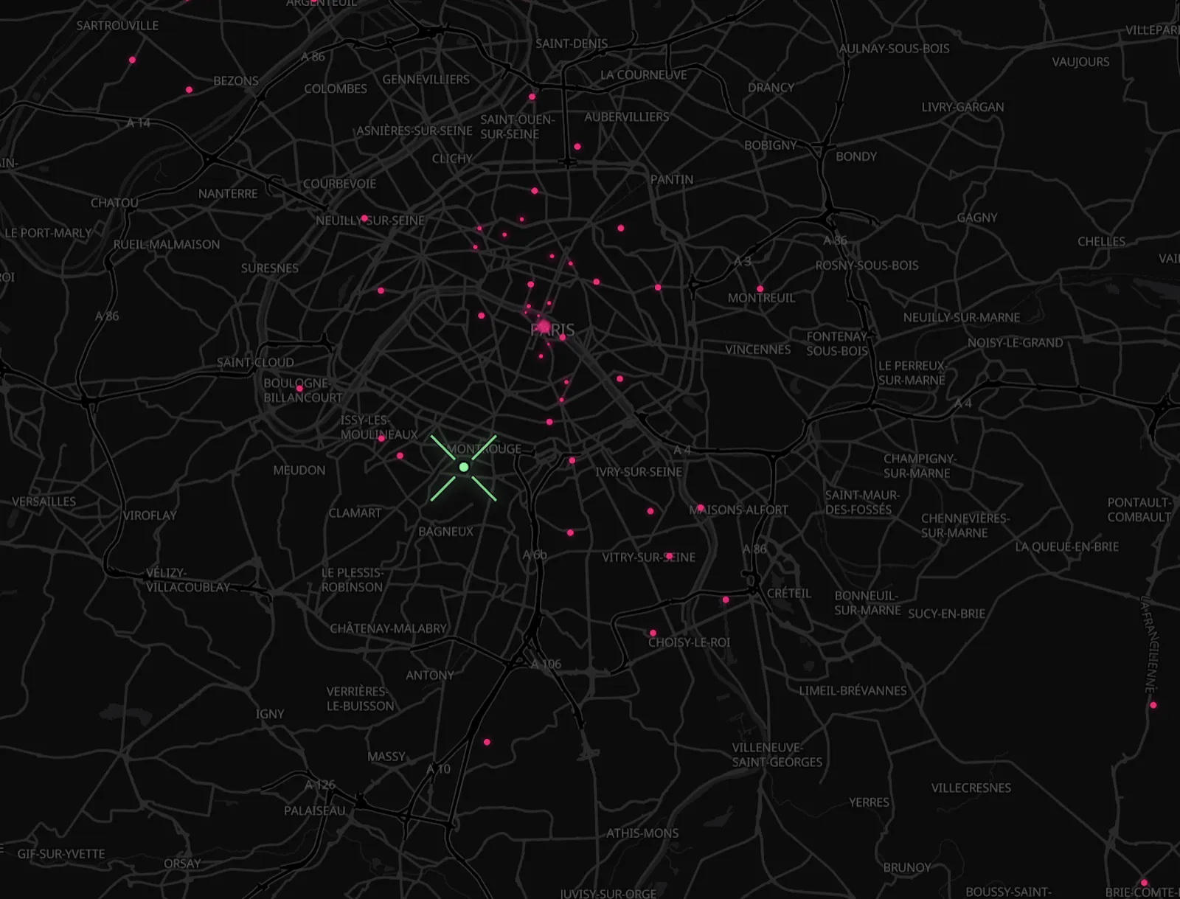Image resolution: width=1180 pixels, height=899 pixels.
Task: Select the pink dot on Vitry-sur-Seine label
Action: click(669, 556)
